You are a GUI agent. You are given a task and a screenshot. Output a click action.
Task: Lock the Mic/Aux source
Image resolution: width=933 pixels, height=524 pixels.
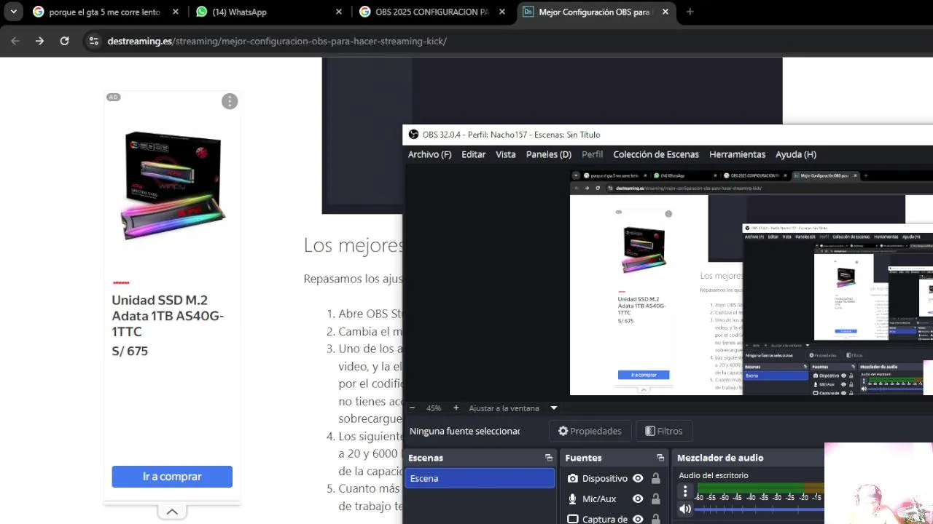(x=655, y=499)
